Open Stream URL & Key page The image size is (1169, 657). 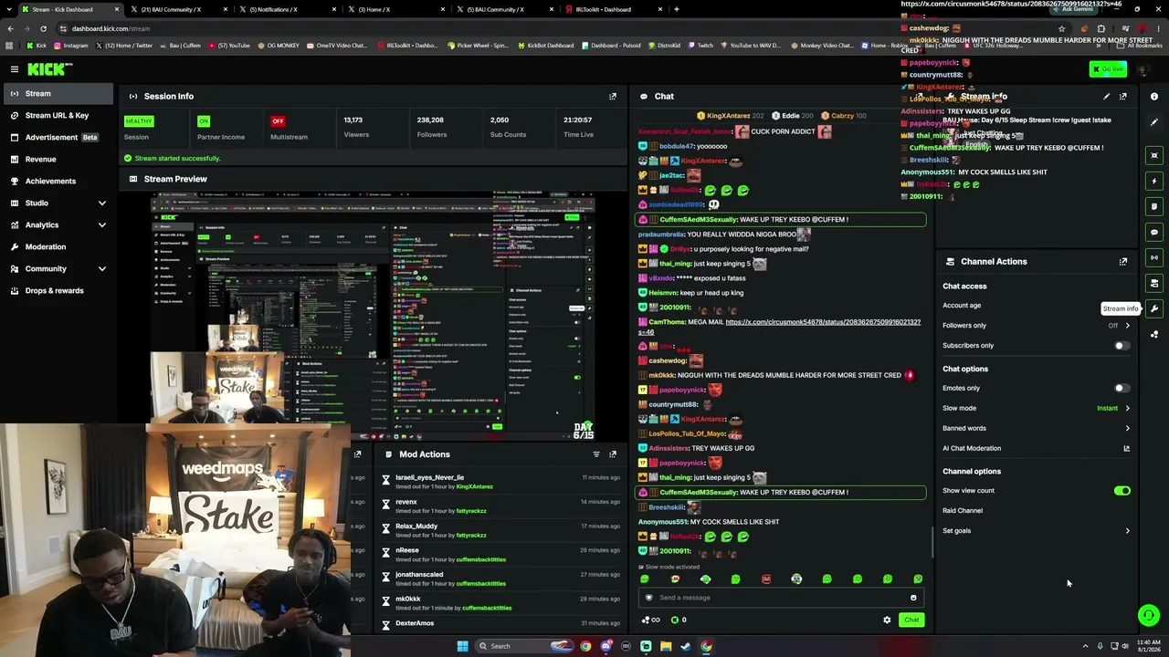[x=57, y=115]
